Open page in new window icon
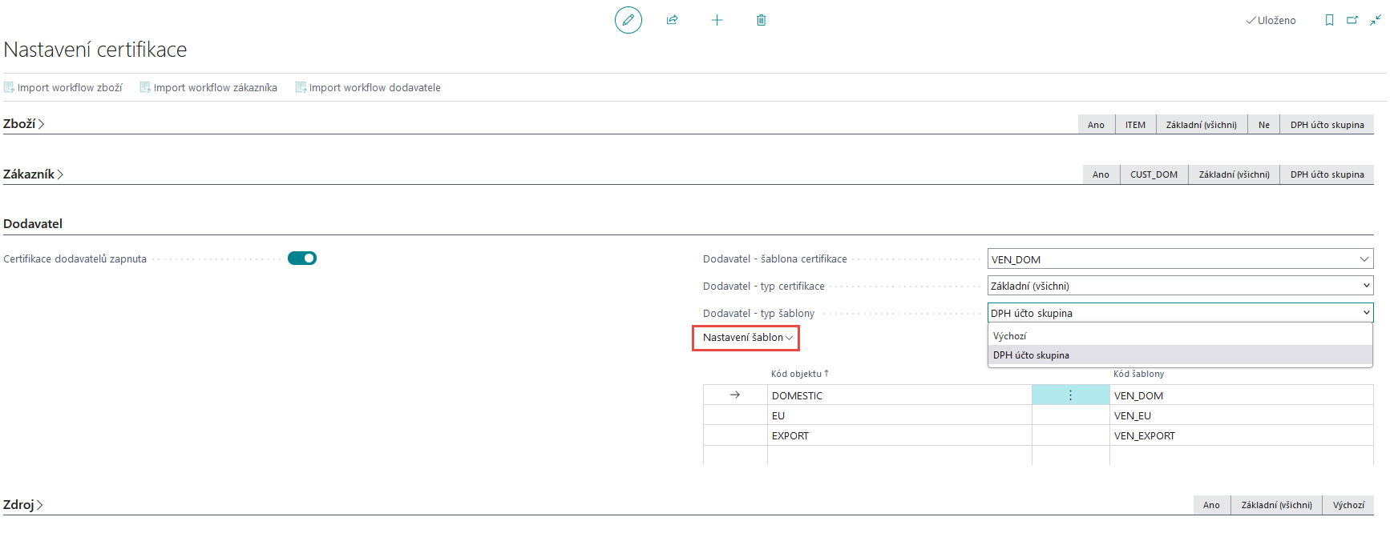 [1352, 20]
